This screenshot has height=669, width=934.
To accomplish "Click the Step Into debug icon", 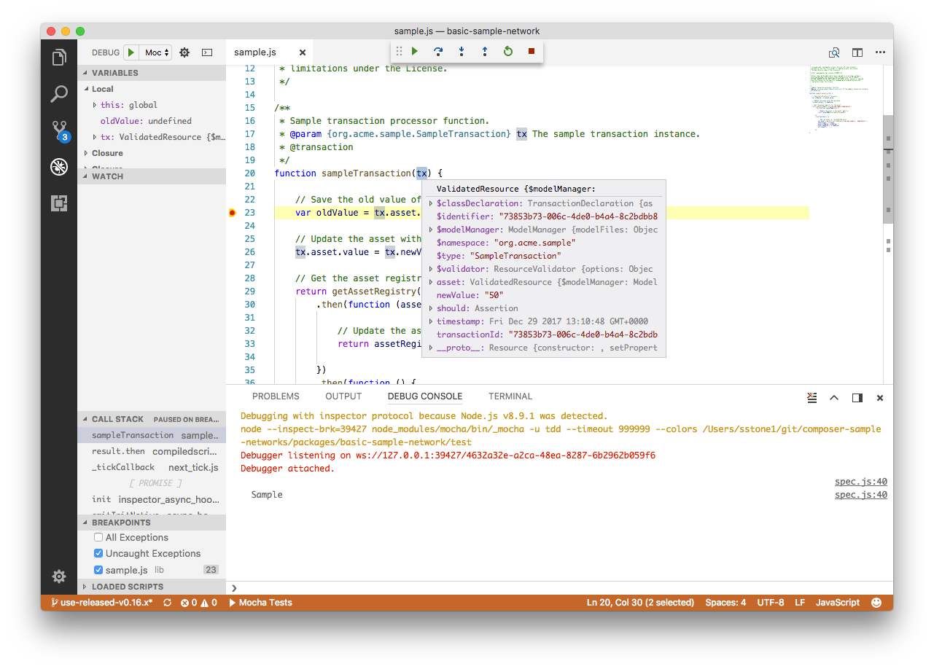I will [462, 51].
